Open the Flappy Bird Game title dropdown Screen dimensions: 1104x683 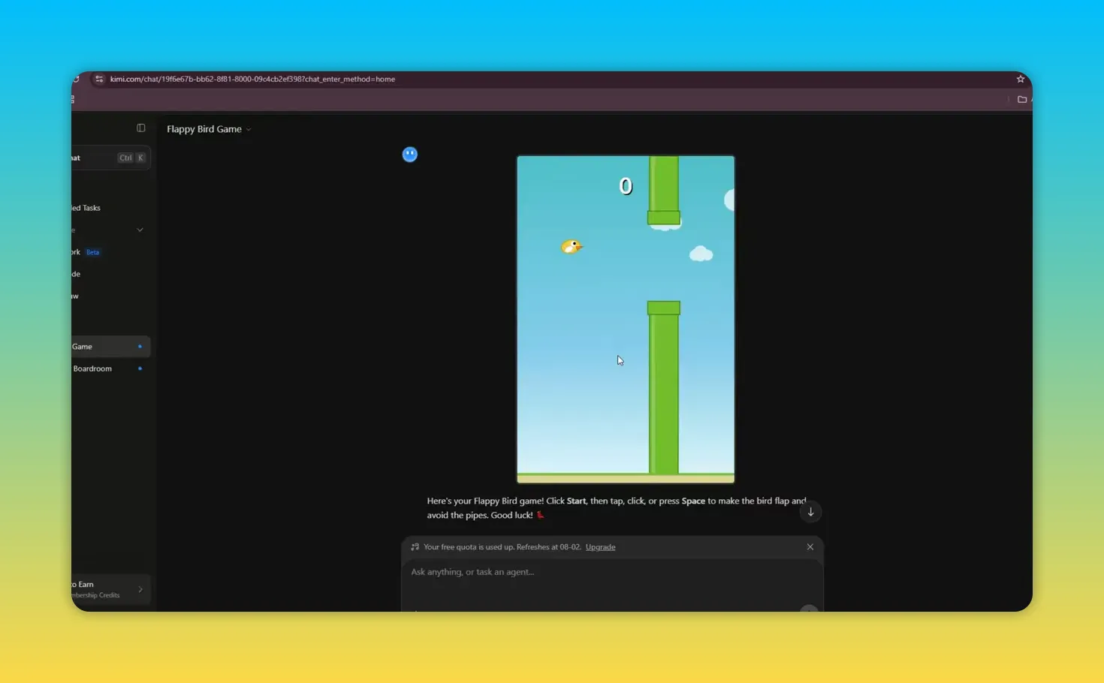[209, 129]
